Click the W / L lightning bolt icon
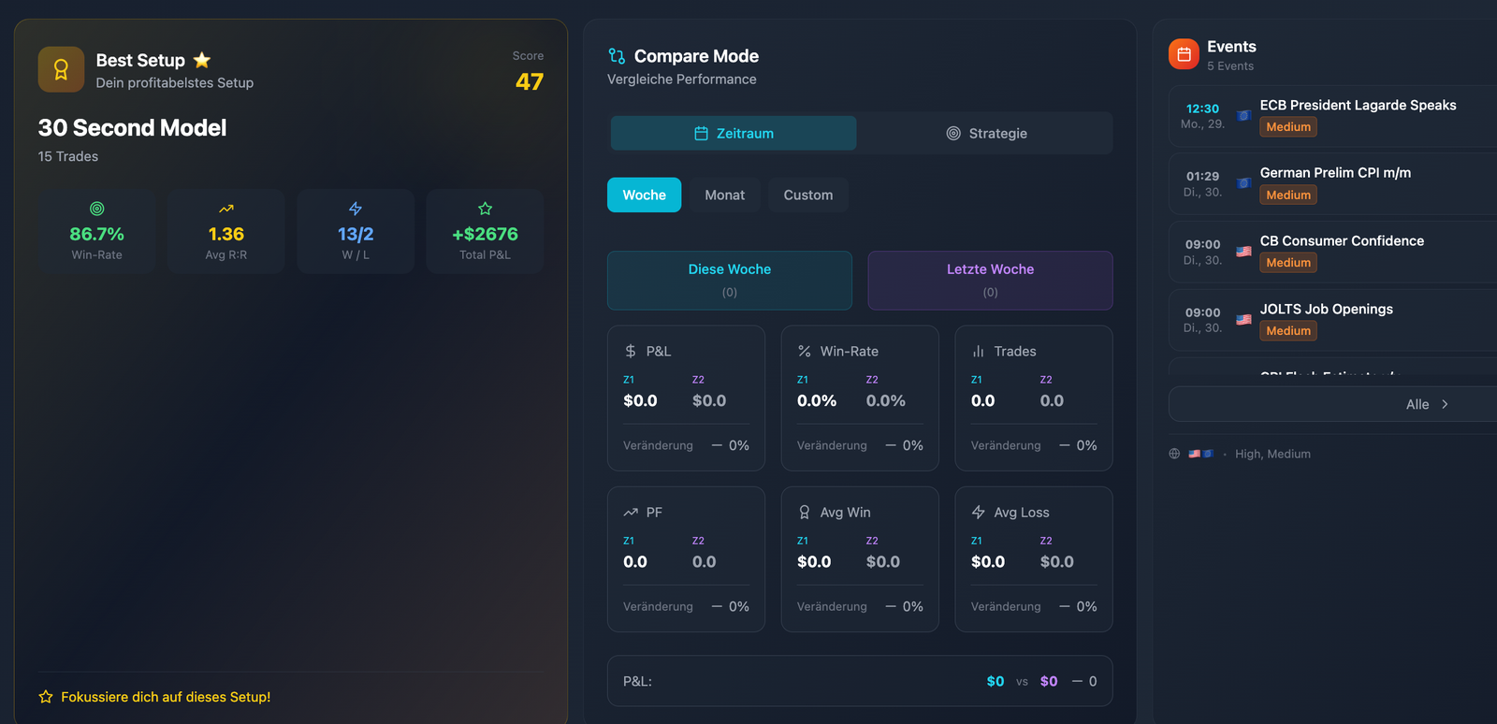 (356, 209)
